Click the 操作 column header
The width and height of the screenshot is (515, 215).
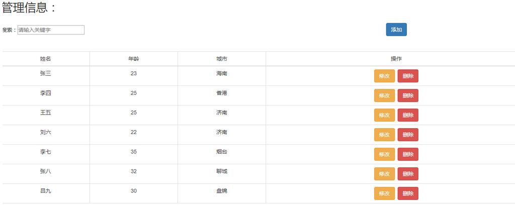[x=396, y=59]
